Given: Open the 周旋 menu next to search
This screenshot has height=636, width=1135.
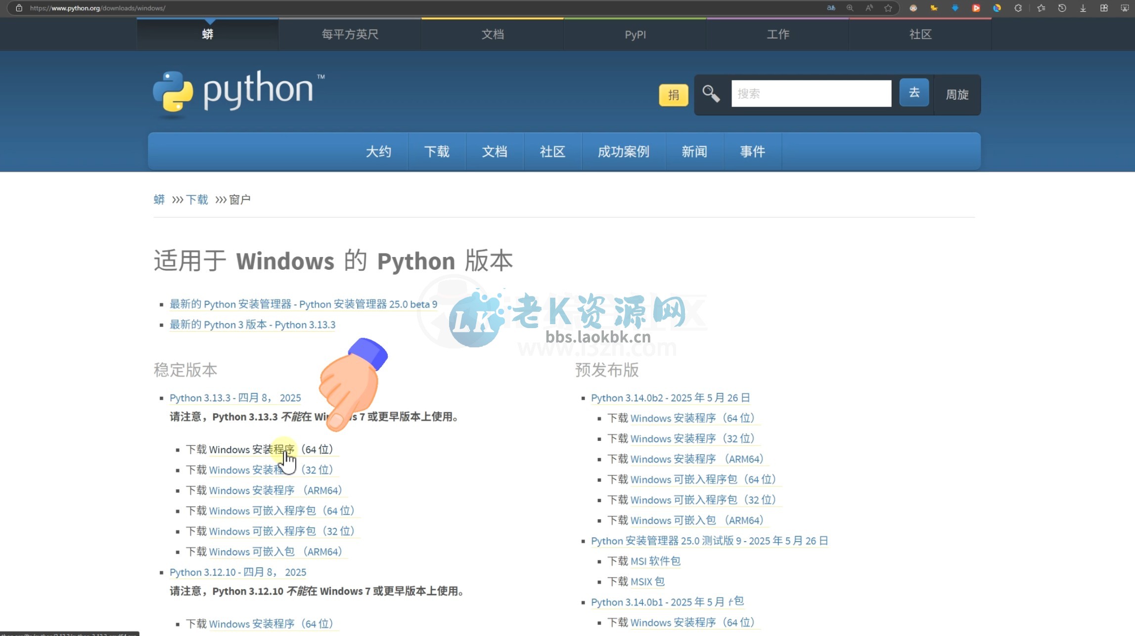Looking at the screenshot, I should [957, 94].
